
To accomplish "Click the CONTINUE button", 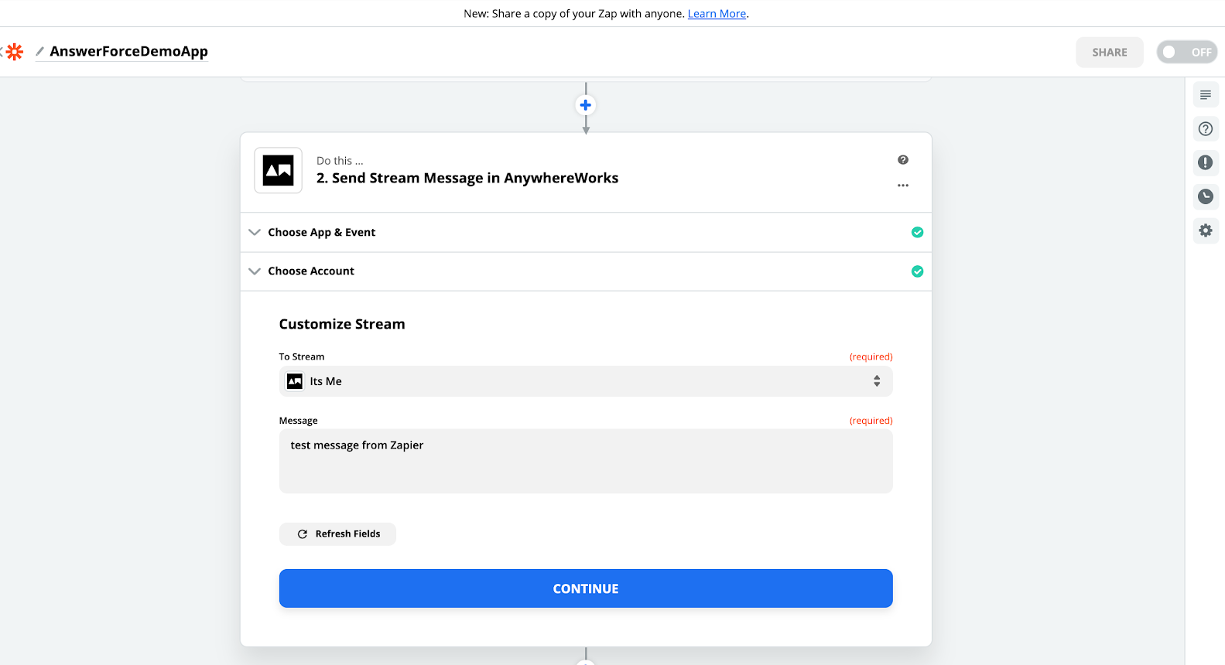I will pyautogui.click(x=586, y=588).
